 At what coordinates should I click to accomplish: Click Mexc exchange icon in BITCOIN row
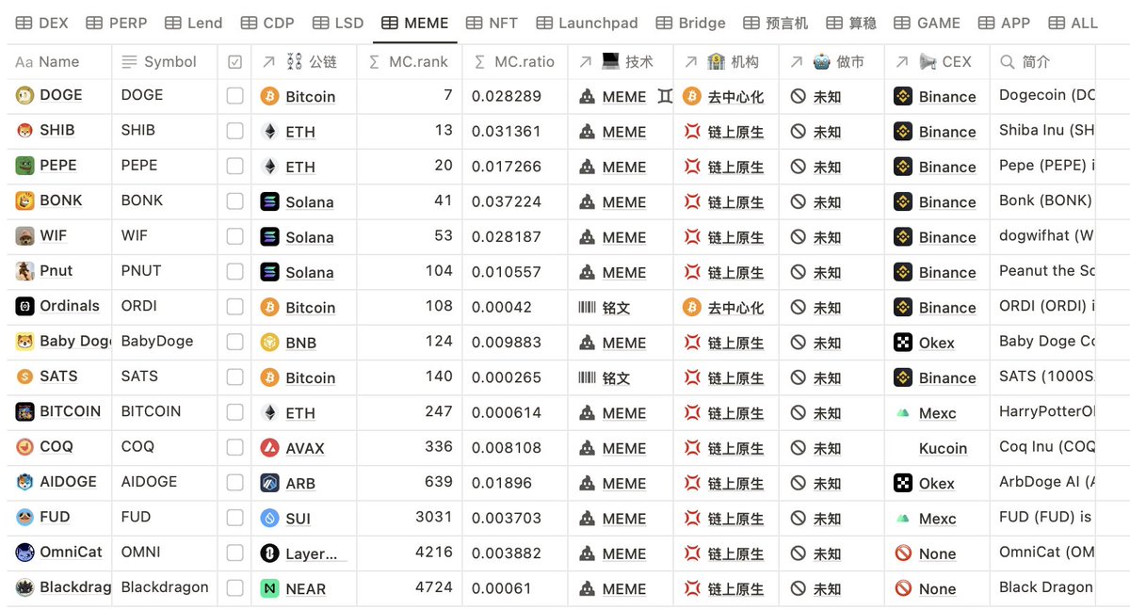point(903,413)
